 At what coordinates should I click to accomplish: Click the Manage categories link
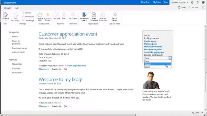point(153,49)
